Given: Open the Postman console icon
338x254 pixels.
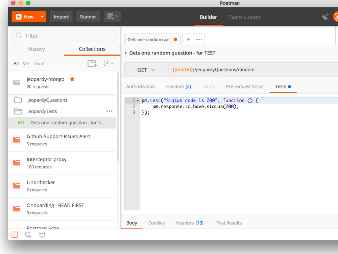Looking at the screenshot, I should (42, 235).
